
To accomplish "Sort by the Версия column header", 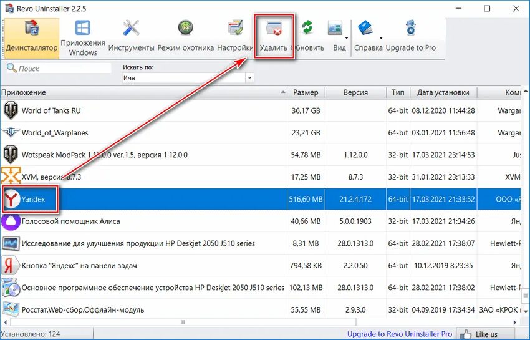I will pos(355,92).
